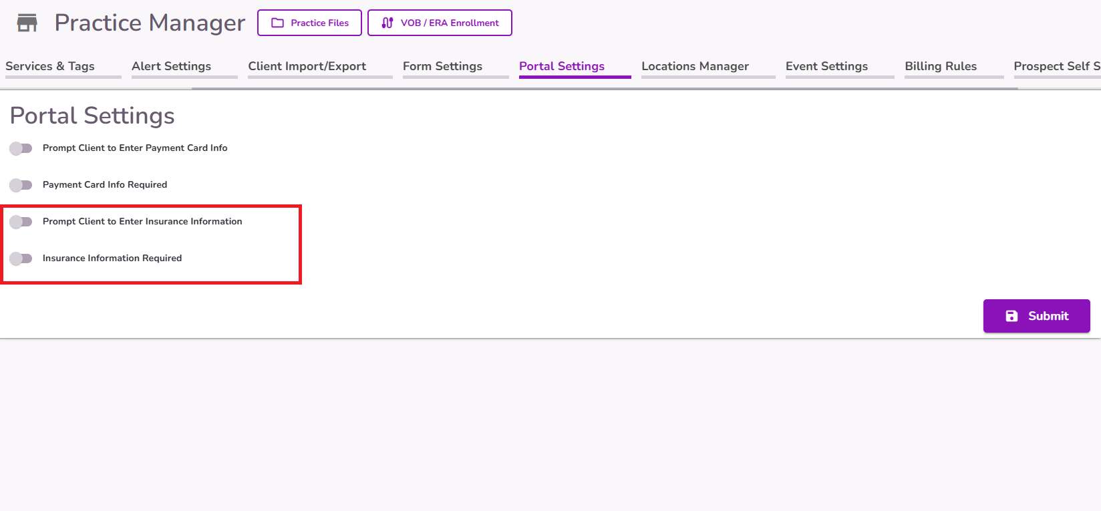Click the horizontal scrollbar under the tabs
This screenshot has width=1101, height=511.
click(605, 88)
